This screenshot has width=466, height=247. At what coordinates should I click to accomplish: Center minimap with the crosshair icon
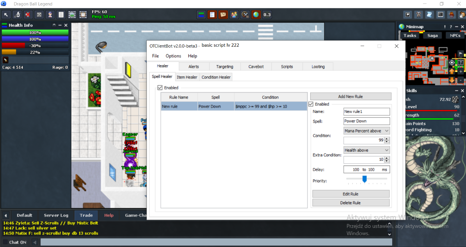(452, 63)
